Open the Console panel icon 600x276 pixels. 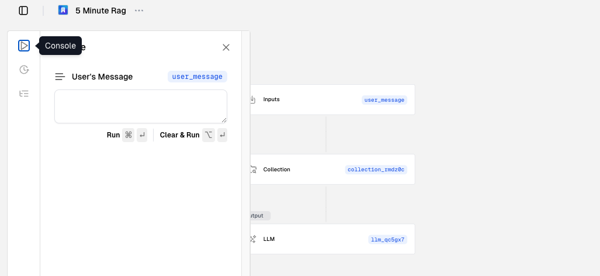coord(24,46)
